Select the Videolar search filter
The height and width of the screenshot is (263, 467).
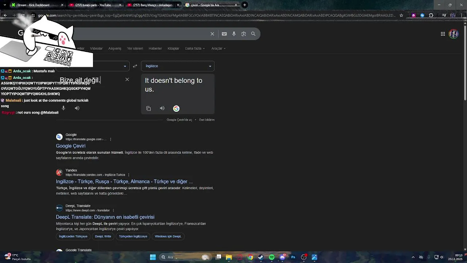[x=96, y=49]
